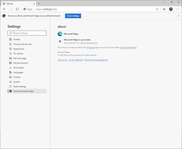Click the browser back arrow
The height and width of the screenshot is (149, 182).
4,9
